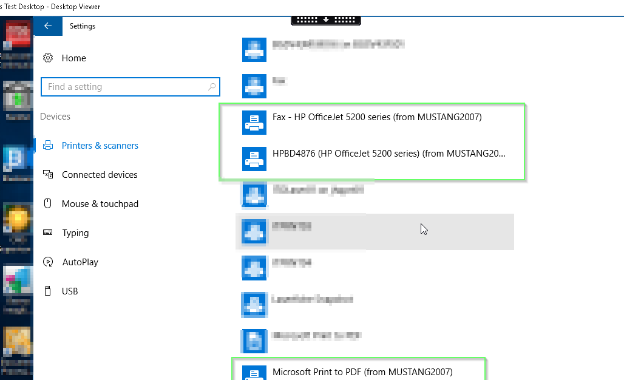Click the Devices section heading
624x380 pixels.
(x=55, y=117)
